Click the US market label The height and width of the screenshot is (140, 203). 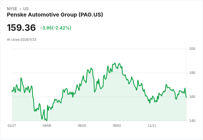point(26,9)
